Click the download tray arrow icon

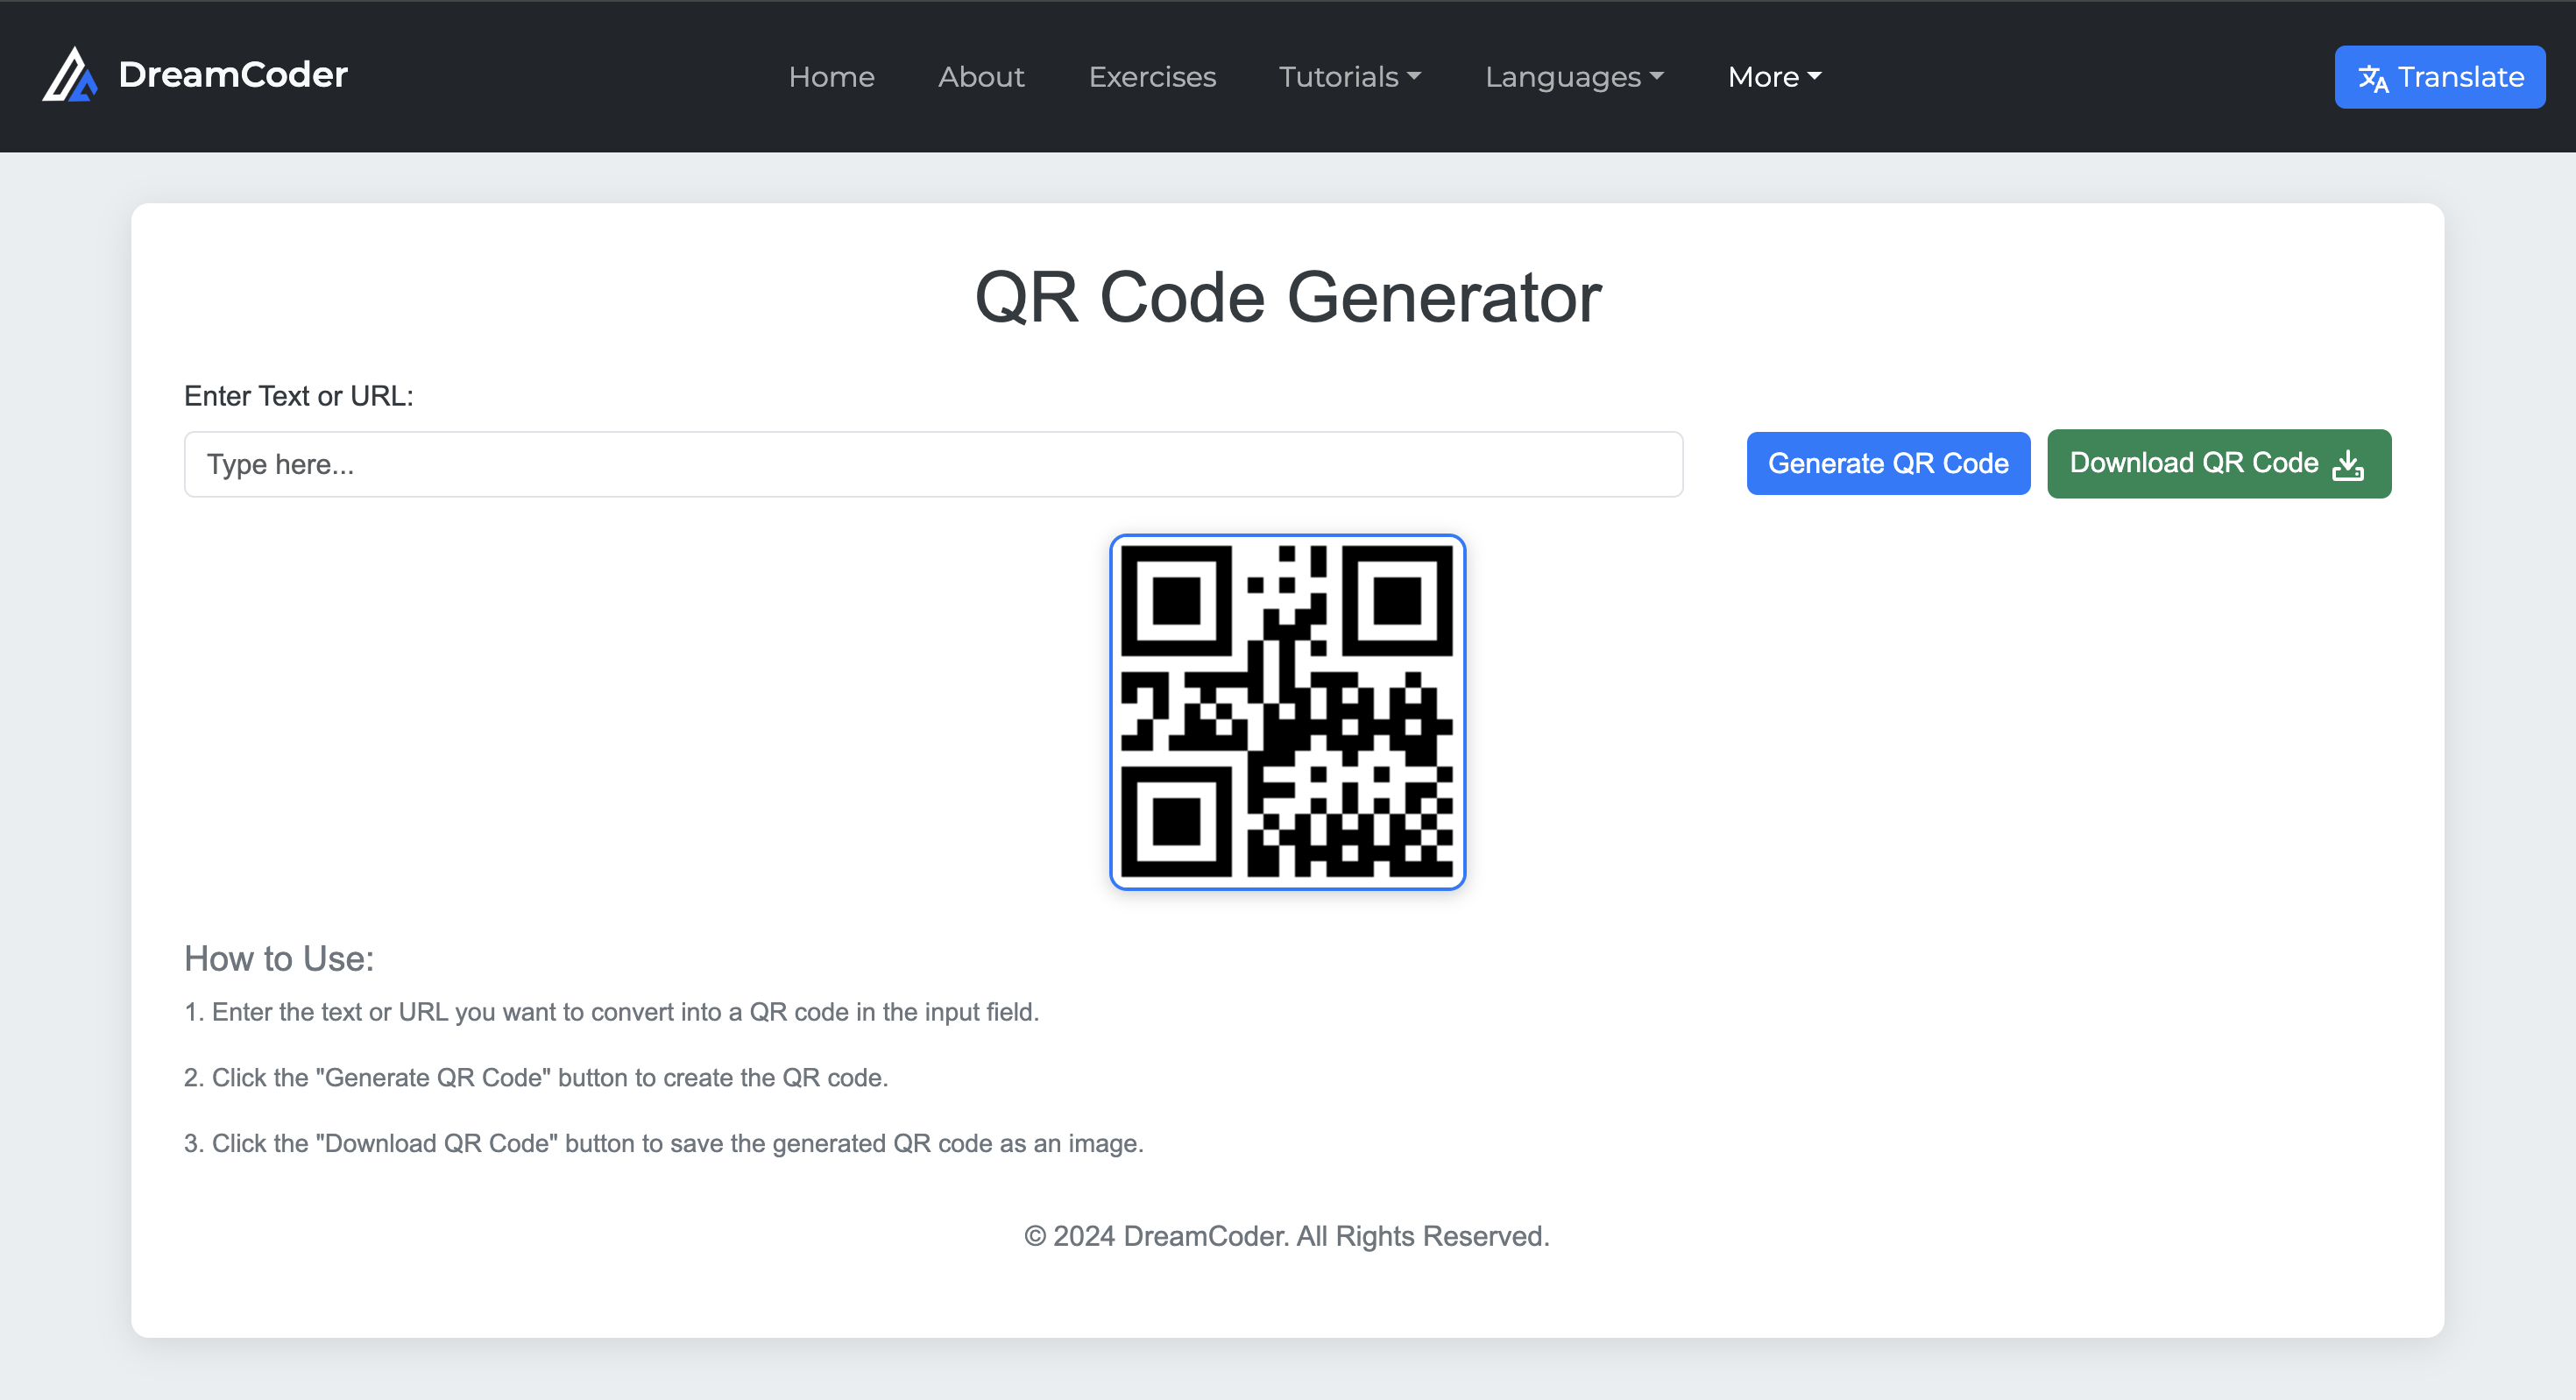tap(2348, 464)
